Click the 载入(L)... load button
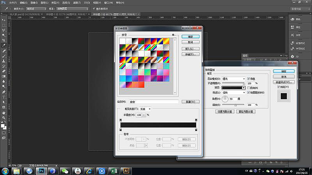 [x=191, y=49]
